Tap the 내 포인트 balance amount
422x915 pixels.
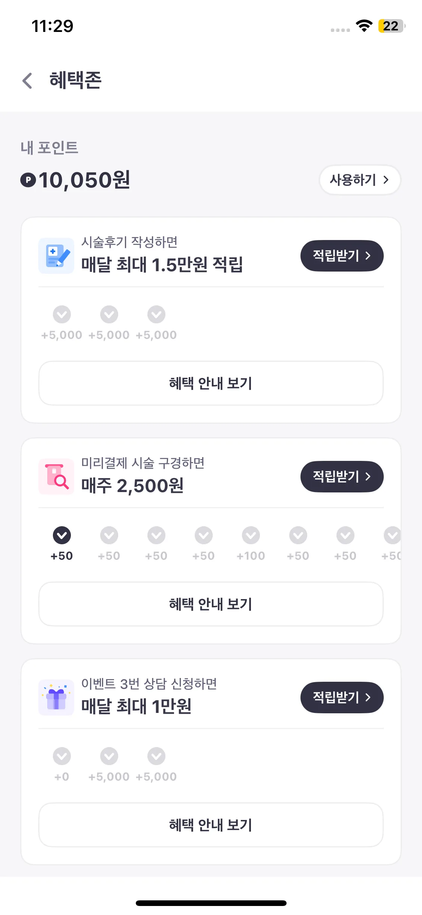84,180
